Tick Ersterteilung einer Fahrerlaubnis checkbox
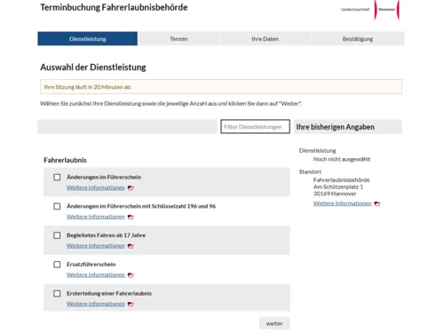The width and height of the screenshot is (444, 333). tap(57, 293)
